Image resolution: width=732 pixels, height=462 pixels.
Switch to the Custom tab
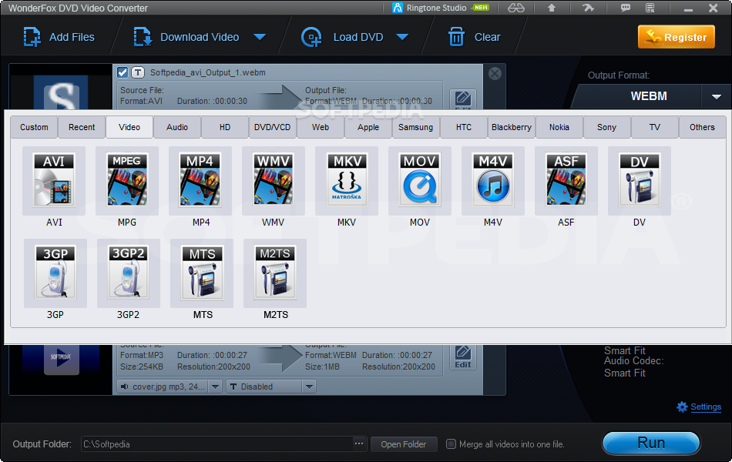click(x=34, y=127)
